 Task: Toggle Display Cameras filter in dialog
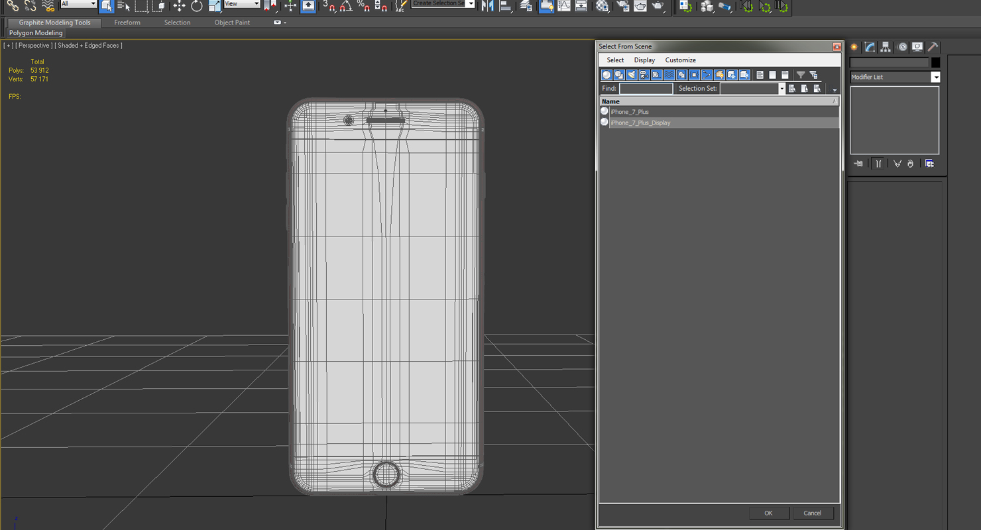click(644, 75)
